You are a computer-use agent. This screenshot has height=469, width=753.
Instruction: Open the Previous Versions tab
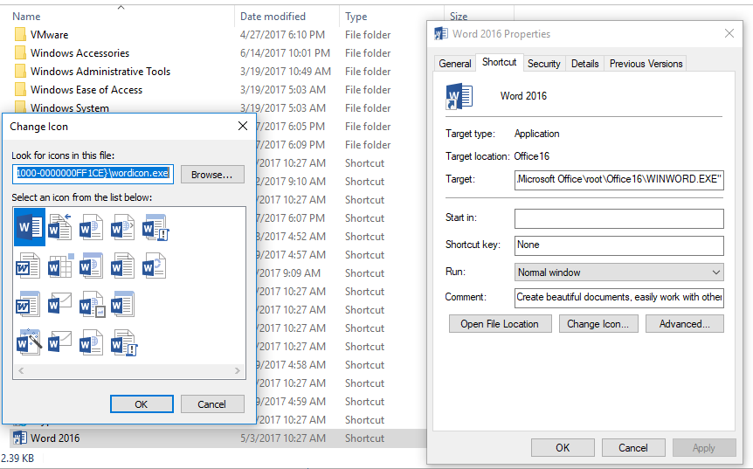(646, 64)
